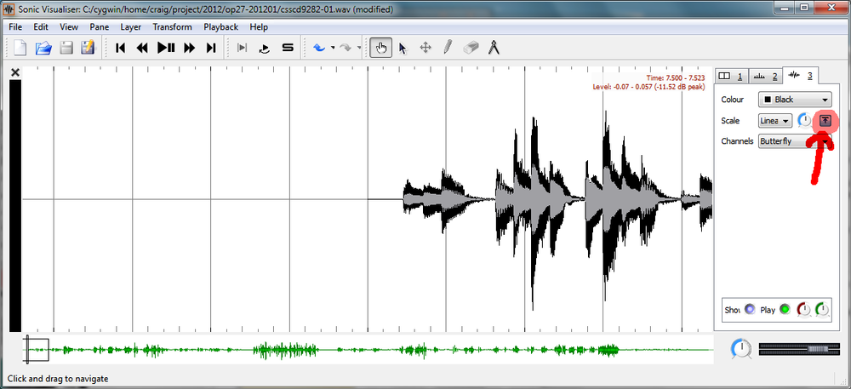Enable Normalize Visible Area button

point(825,121)
